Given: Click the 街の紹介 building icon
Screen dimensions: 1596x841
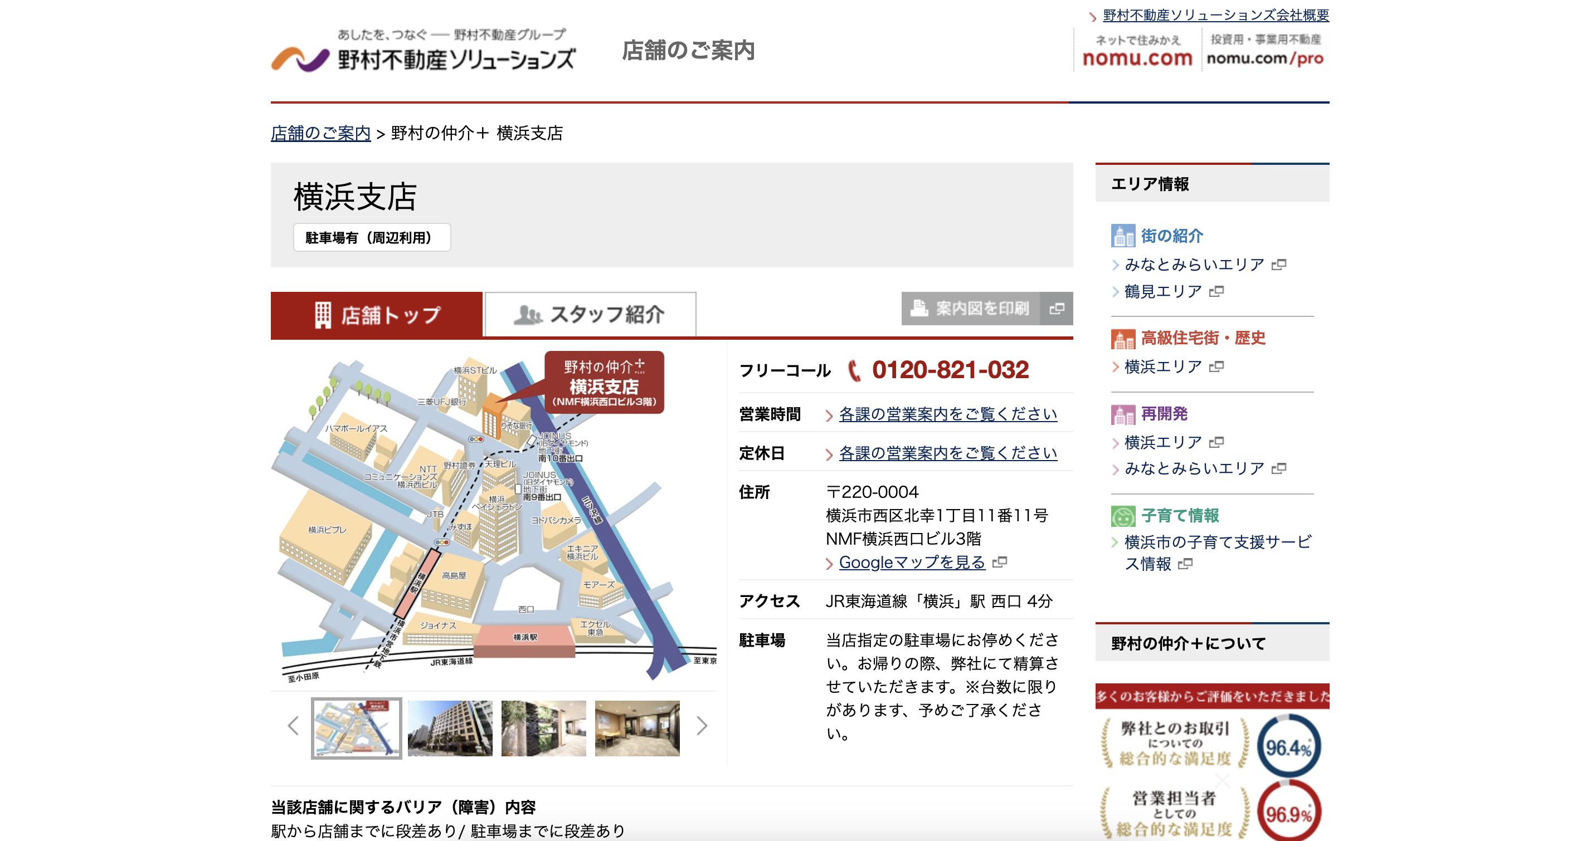Looking at the screenshot, I should (x=1123, y=236).
